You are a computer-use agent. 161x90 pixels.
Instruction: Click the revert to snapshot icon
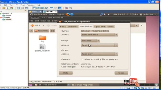point(23,8)
